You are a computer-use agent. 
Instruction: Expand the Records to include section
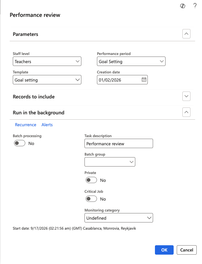click(186, 96)
